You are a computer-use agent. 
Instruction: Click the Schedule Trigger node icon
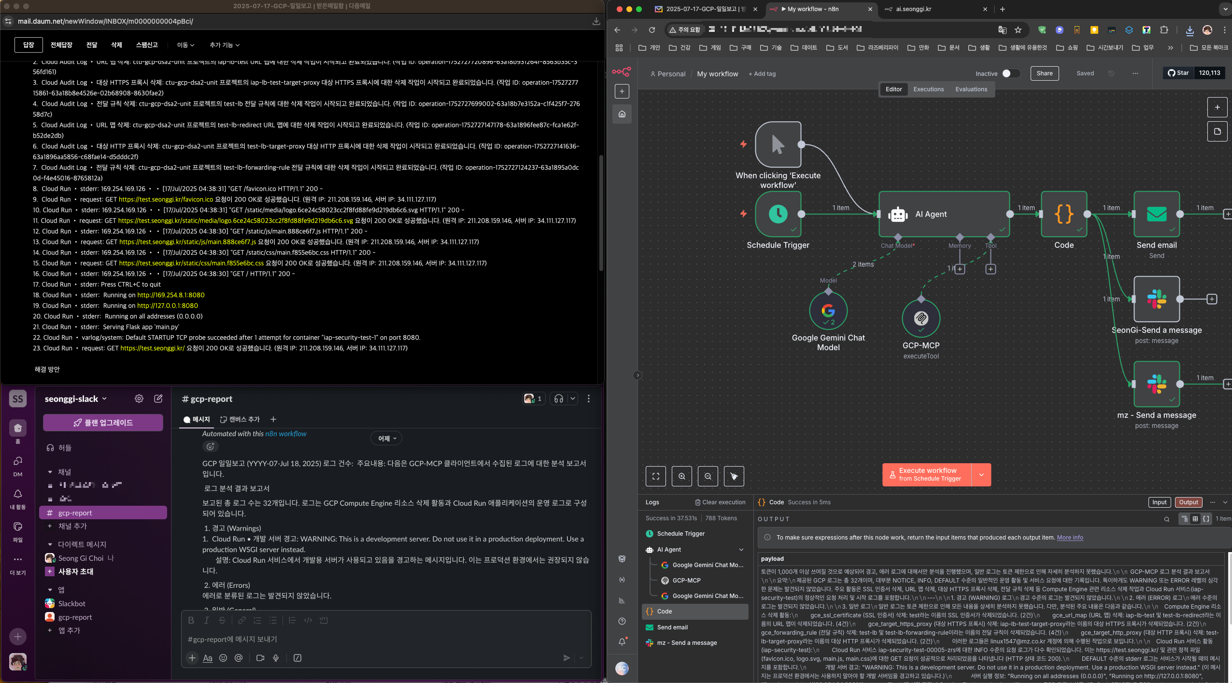[x=778, y=214]
